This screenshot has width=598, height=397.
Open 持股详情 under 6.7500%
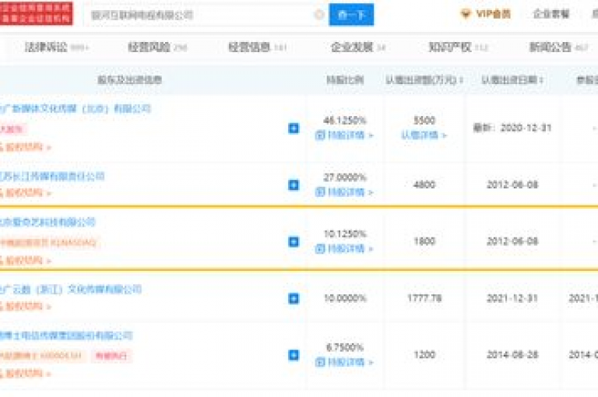pos(344,362)
